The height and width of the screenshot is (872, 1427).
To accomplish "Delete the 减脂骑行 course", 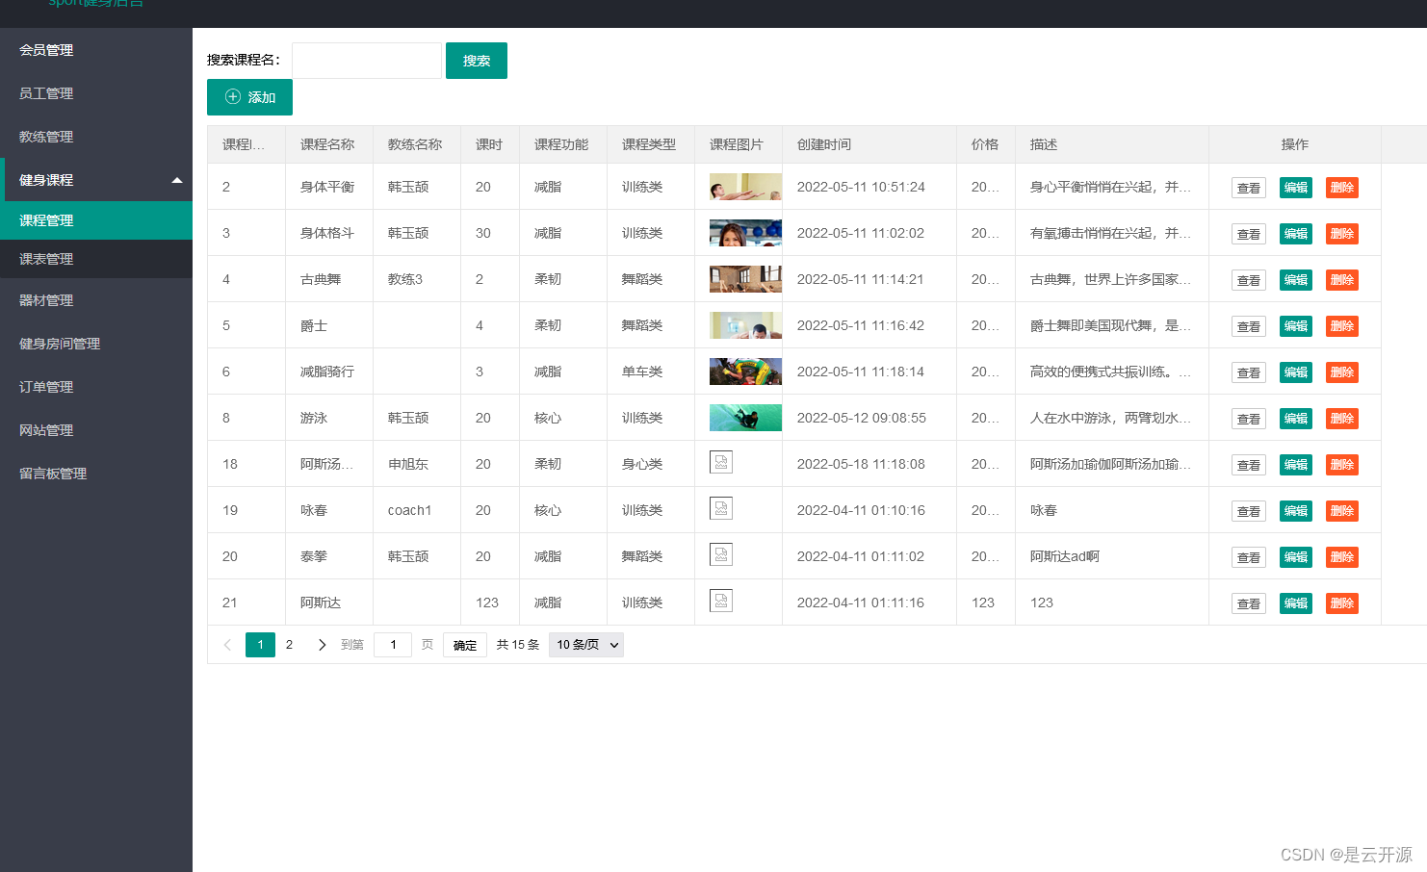I will [x=1342, y=372].
